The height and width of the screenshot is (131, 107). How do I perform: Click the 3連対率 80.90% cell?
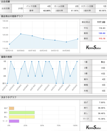coord(101,10)
